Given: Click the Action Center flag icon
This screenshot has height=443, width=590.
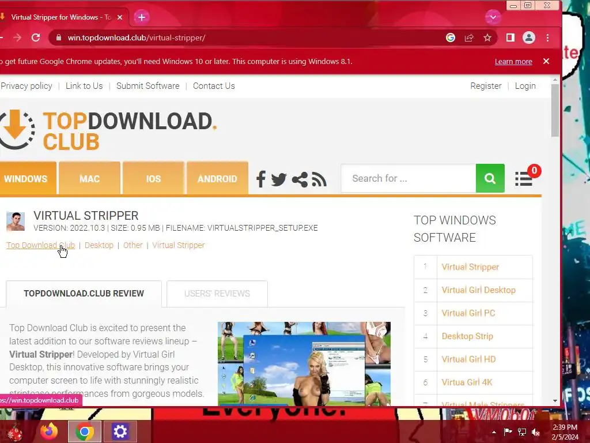Looking at the screenshot, I should pyautogui.click(x=508, y=432).
